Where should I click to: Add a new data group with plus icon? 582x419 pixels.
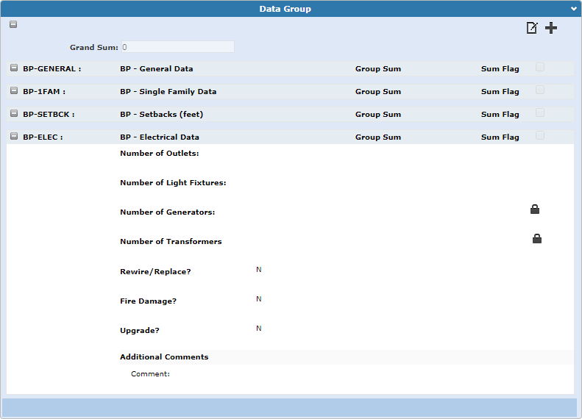551,28
